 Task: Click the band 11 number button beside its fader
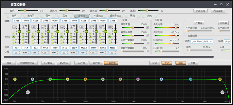tap(110, 27)
